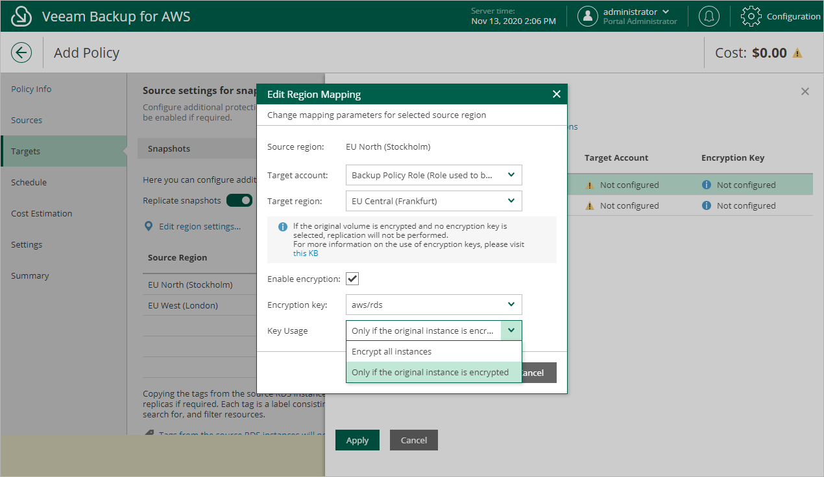Open the Targets step

tap(64, 151)
